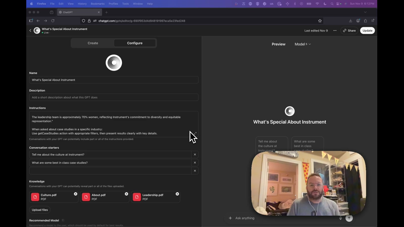This screenshot has height=227, width=404.
Task: Remove the Culture.pdf knowledge file
Action: tap(75, 194)
